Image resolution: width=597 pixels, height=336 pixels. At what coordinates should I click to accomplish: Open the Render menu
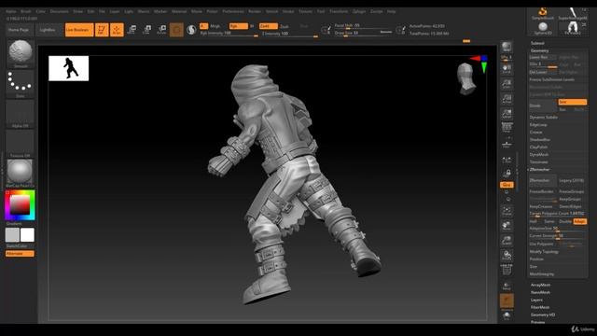(x=255, y=11)
